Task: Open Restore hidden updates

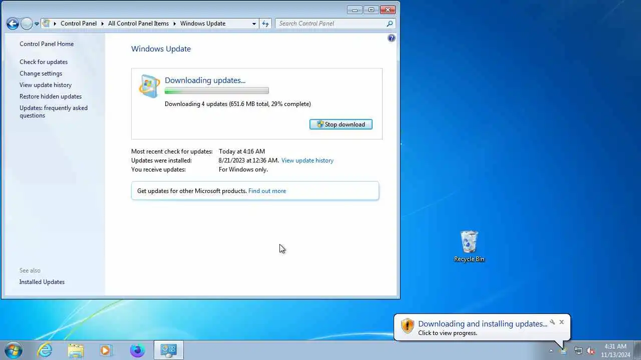Action: pyautogui.click(x=51, y=96)
